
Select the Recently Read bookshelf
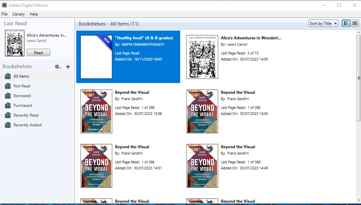[x=37, y=115]
